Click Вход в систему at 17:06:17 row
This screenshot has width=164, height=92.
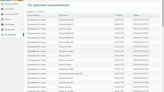point(65,47)
